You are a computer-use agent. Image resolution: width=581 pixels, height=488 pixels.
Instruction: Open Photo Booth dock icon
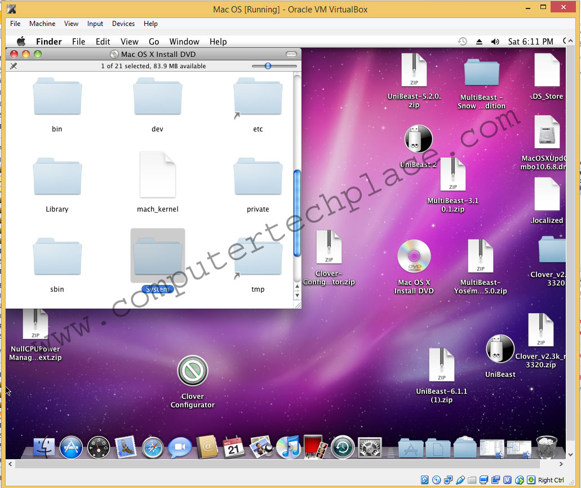click(316, 447)
